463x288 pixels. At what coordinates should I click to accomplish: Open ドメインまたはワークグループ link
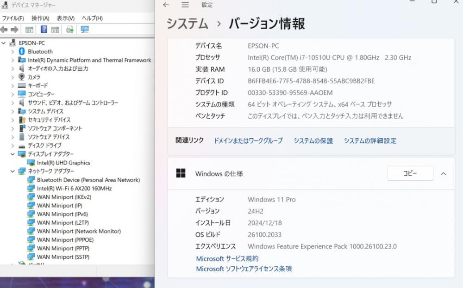tap(248, 141)
